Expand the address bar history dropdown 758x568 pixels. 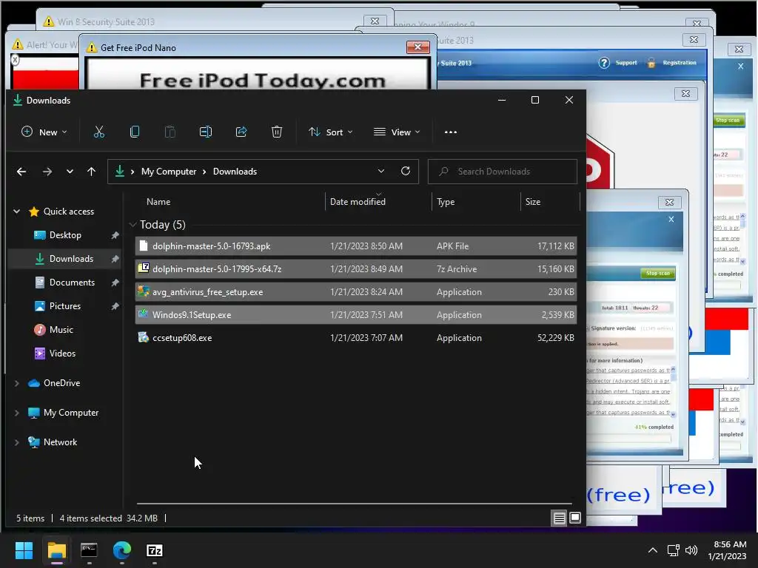(381, 171)
